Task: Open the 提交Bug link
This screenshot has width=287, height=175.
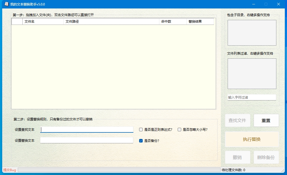Action: pos(10,170)
